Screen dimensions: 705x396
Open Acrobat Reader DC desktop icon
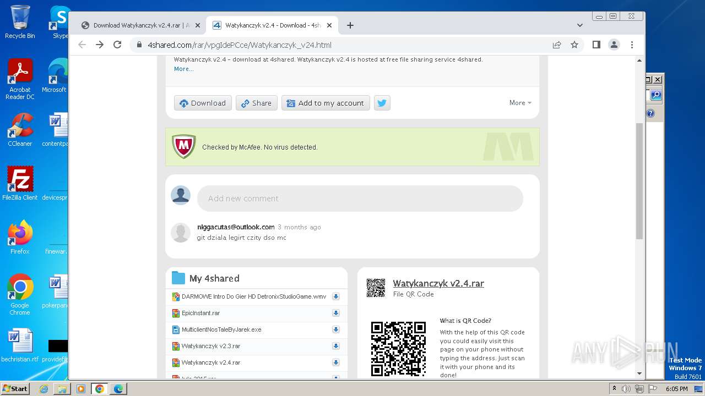click(x=20, y=79)
